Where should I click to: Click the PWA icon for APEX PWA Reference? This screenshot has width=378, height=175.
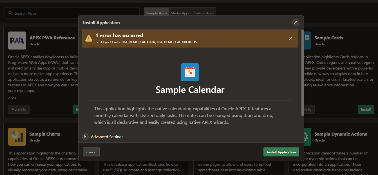17,40
